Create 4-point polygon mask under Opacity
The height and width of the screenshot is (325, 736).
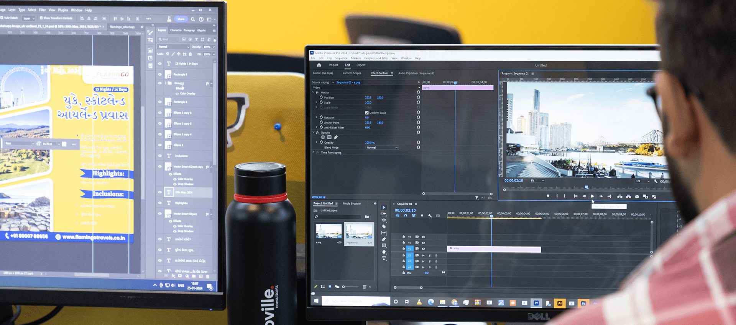pyautogui.click(x=329, y=137)
